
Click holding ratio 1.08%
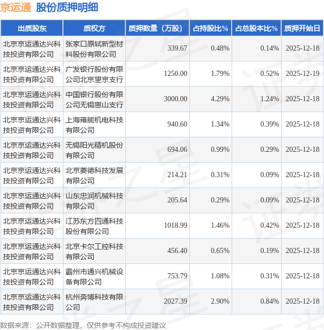pos(220,276)
